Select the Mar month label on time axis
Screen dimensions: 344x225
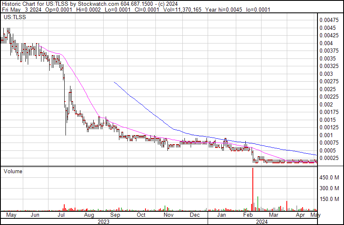(x=273, y=215)
